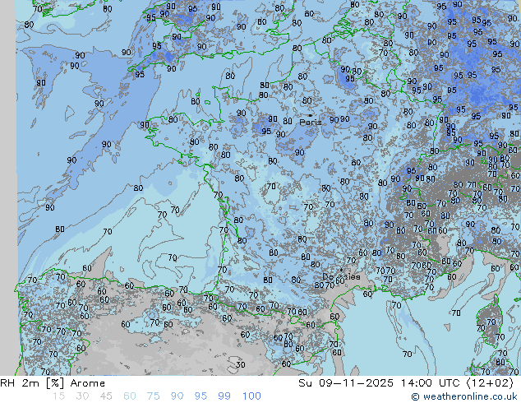Select legend value 45 in color scale

106,396
